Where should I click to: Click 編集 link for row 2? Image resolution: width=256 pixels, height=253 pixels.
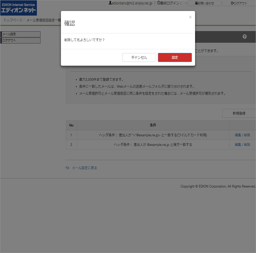point(238,144)
